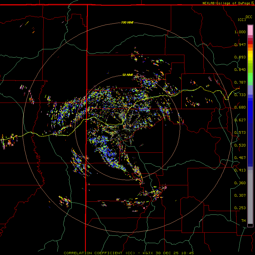
Task: Click the 50 NMI range ring label
Action: click(127, 75)
